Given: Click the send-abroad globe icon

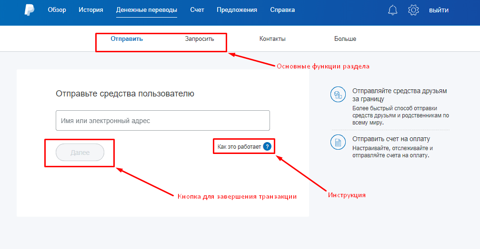Looking at the screenshot, I should coord(338,95).
